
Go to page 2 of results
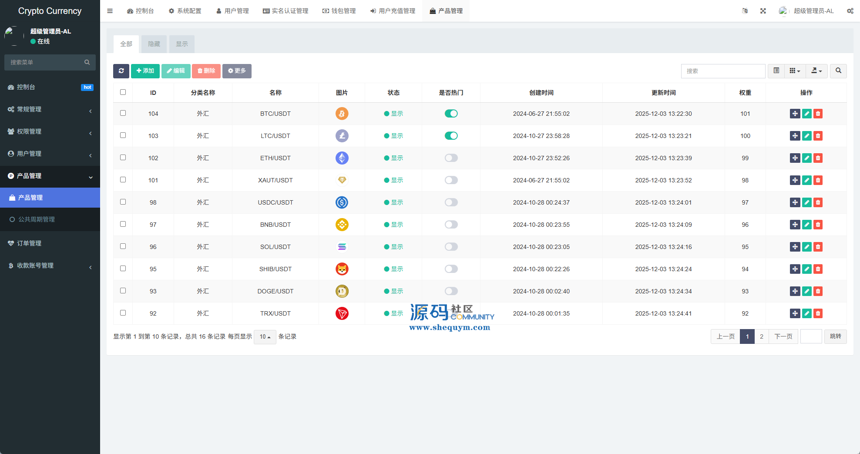[761, 336]
